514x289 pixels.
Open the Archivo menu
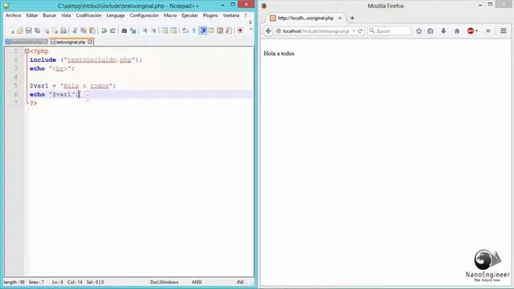click(x=13, y=15)
